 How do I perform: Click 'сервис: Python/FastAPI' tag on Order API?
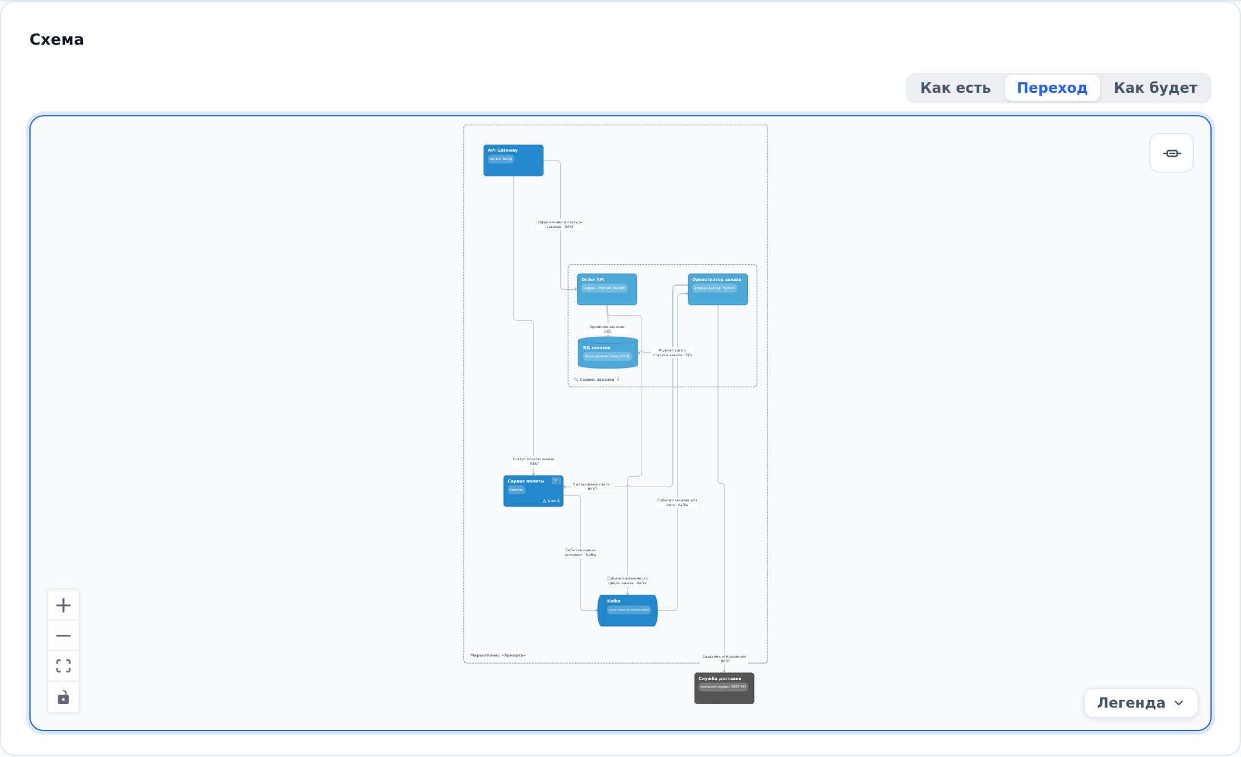[604, 288]
